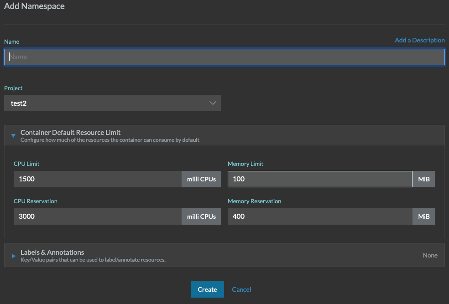Click the disclosure triangle beside Labels & Annotations
This screenshot has width=449, height=304.
pos(13,255)
